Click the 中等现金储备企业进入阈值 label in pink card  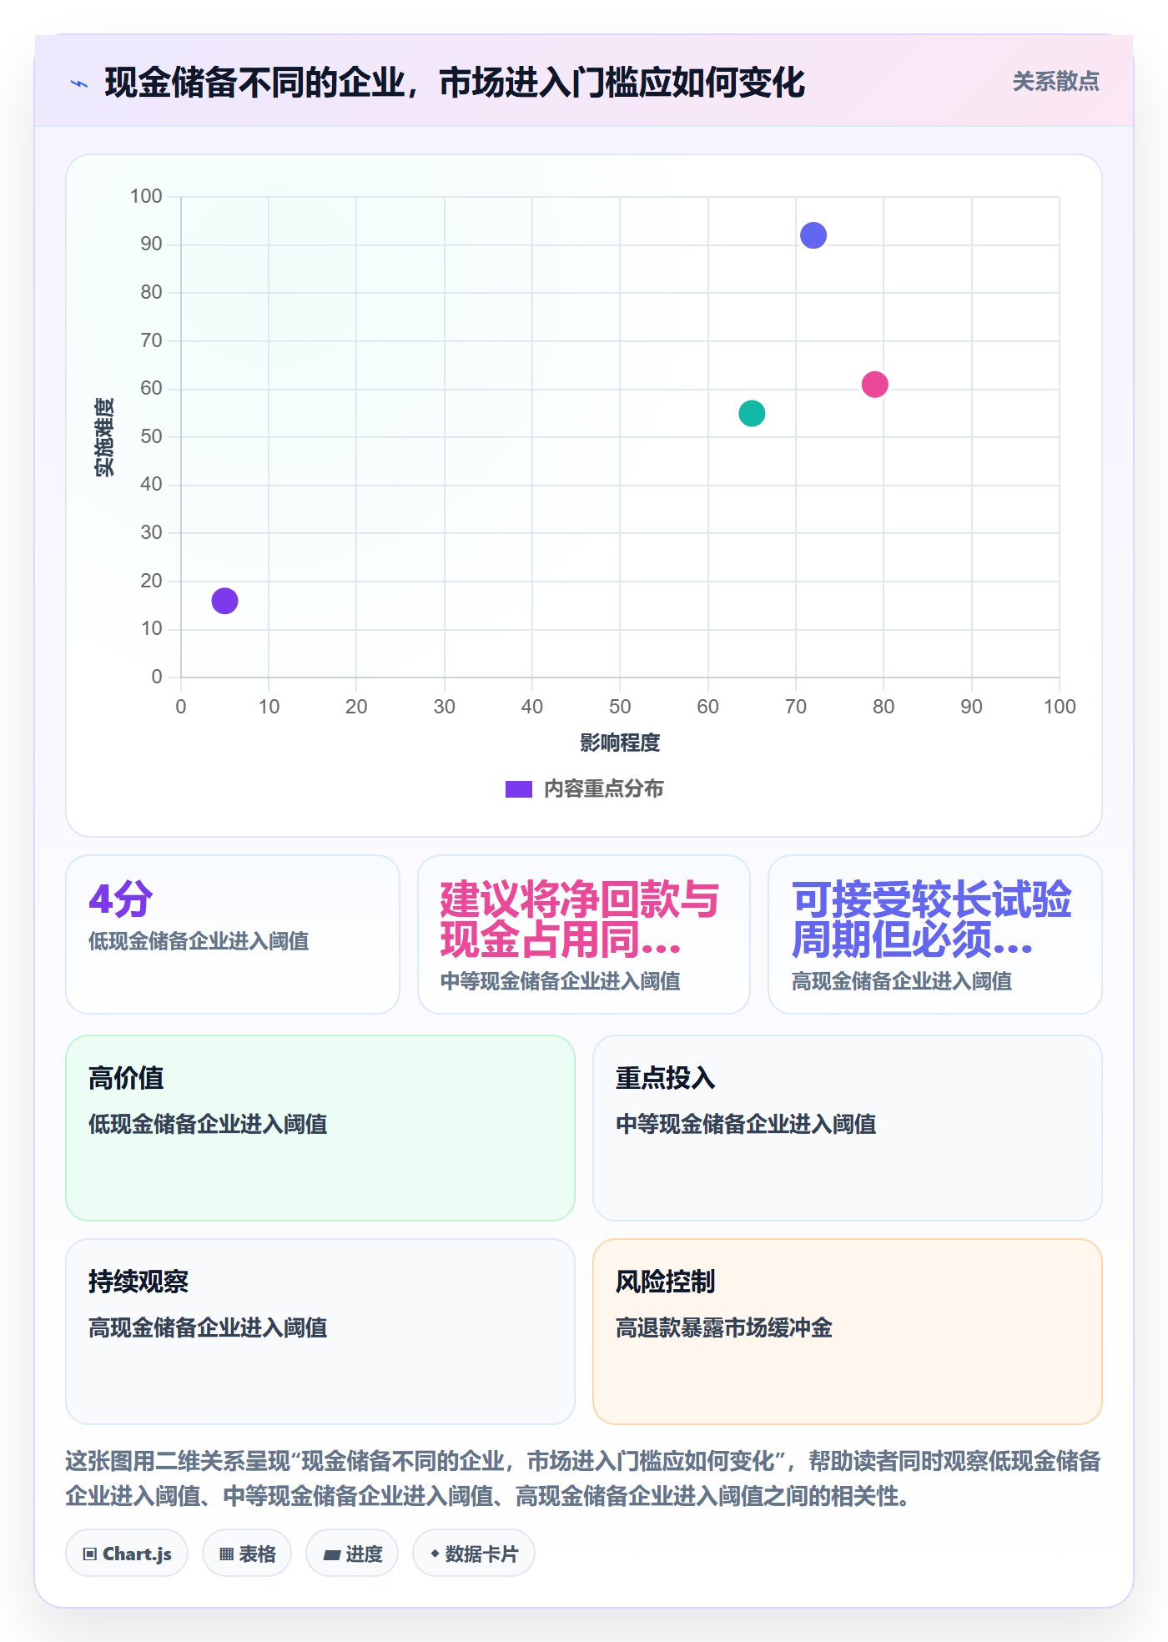point(561,981)
